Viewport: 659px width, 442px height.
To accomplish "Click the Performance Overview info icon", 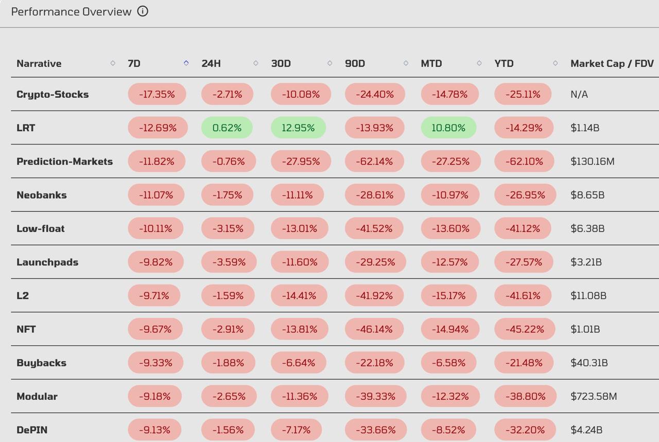I will (143, 11).
